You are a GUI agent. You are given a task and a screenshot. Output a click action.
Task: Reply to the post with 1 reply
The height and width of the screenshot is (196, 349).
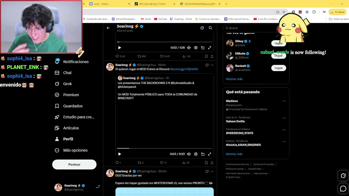click(x=118, y=163)
